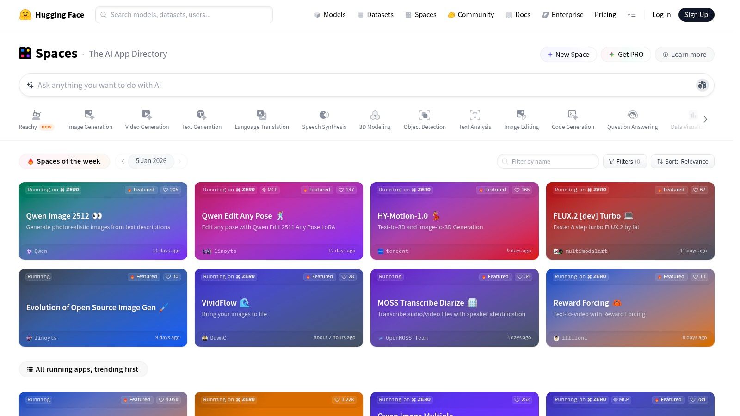Like the Qwen Image 2512 space
Image resolution: width=740 pixels, height=416 pixels.
pos(170,190)
